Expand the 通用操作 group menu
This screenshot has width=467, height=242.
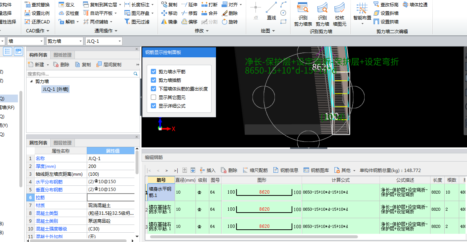tap(106, 31)
